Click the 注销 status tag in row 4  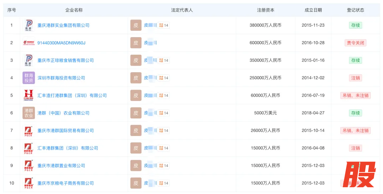click(x=355, y=78)
